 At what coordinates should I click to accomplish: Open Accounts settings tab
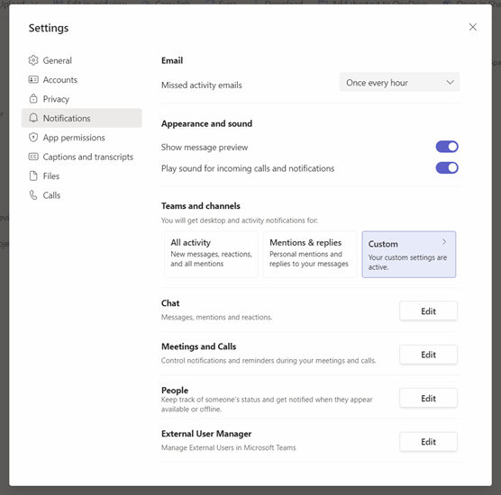click(81, 79)
